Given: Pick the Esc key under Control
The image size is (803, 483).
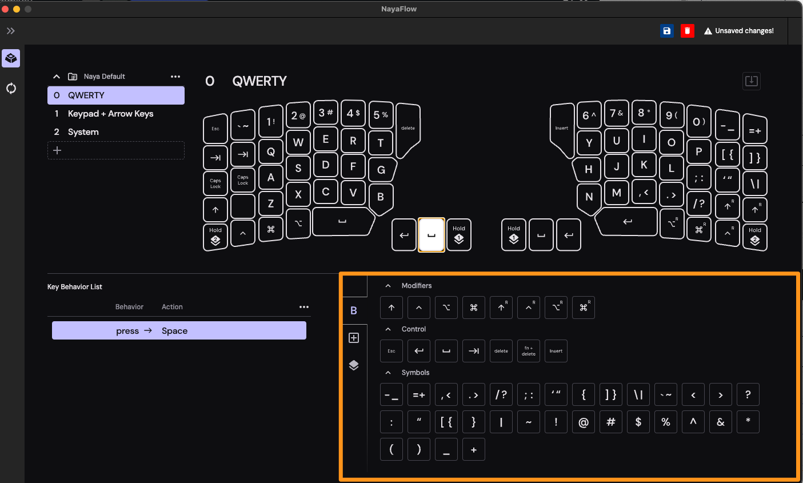Looking at the screenshot, I should (x=391, y=351).
